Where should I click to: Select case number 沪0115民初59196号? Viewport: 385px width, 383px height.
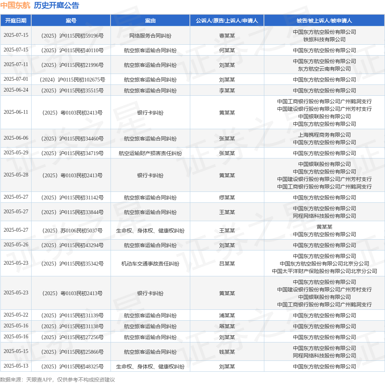(x=73, y=36)
